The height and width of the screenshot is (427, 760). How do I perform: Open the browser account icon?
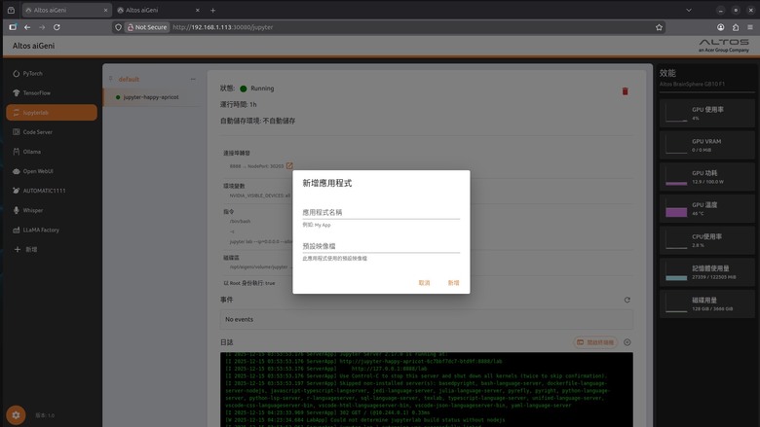click(721, 27)
